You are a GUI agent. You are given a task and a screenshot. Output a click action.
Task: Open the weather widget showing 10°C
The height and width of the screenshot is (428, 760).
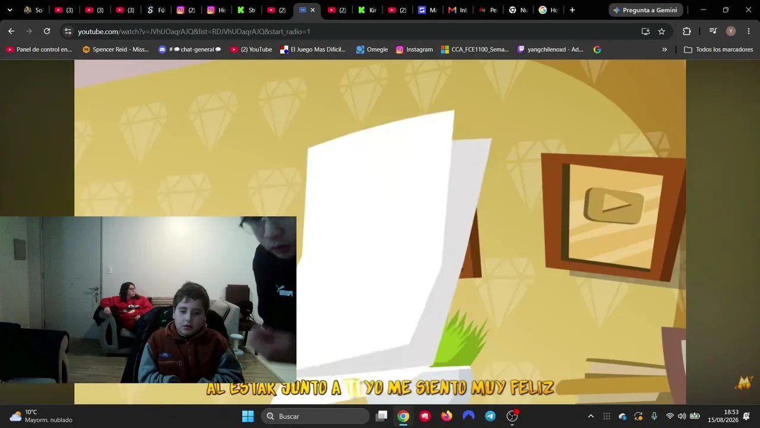[42, 416]
